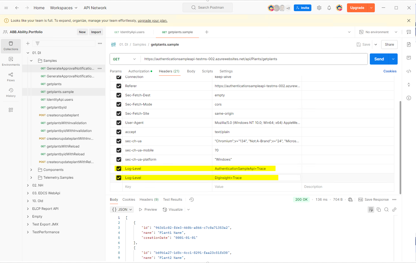416x263 pixels.
Task: Open the settings gear icon
Action: click(319, 8)
